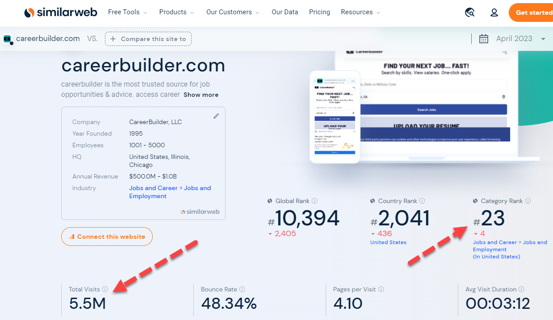Viewport: 553px width, 320px height.
Task: Expand the Products menu
Action: point(177,12)
